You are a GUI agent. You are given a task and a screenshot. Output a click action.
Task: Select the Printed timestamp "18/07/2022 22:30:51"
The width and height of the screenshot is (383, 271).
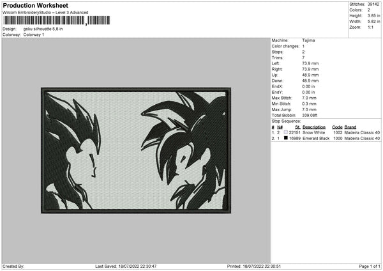pos(262,267)
